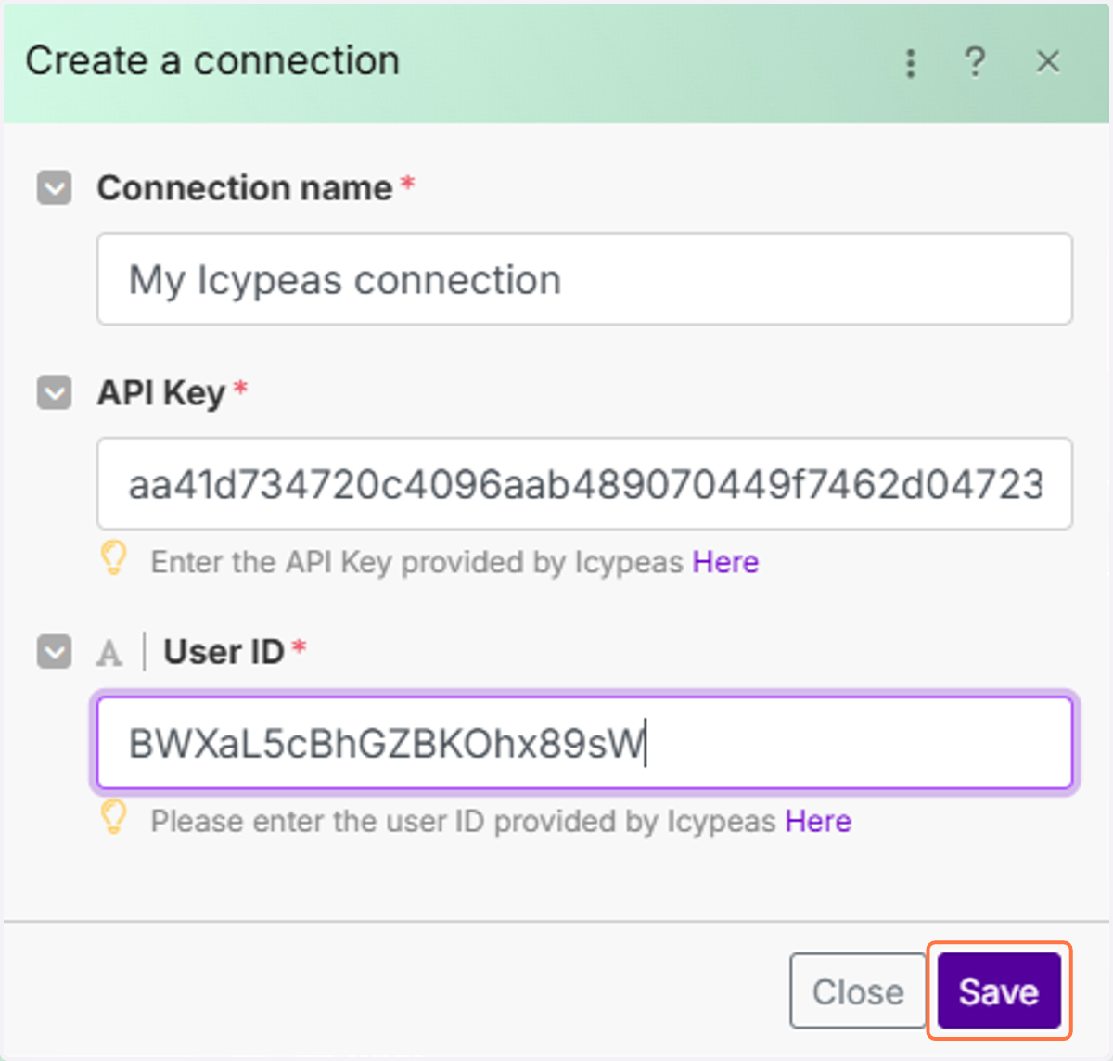Collapse the Connection name field chevron
Screen dimensions: 1113x1061
click(55, 188)
